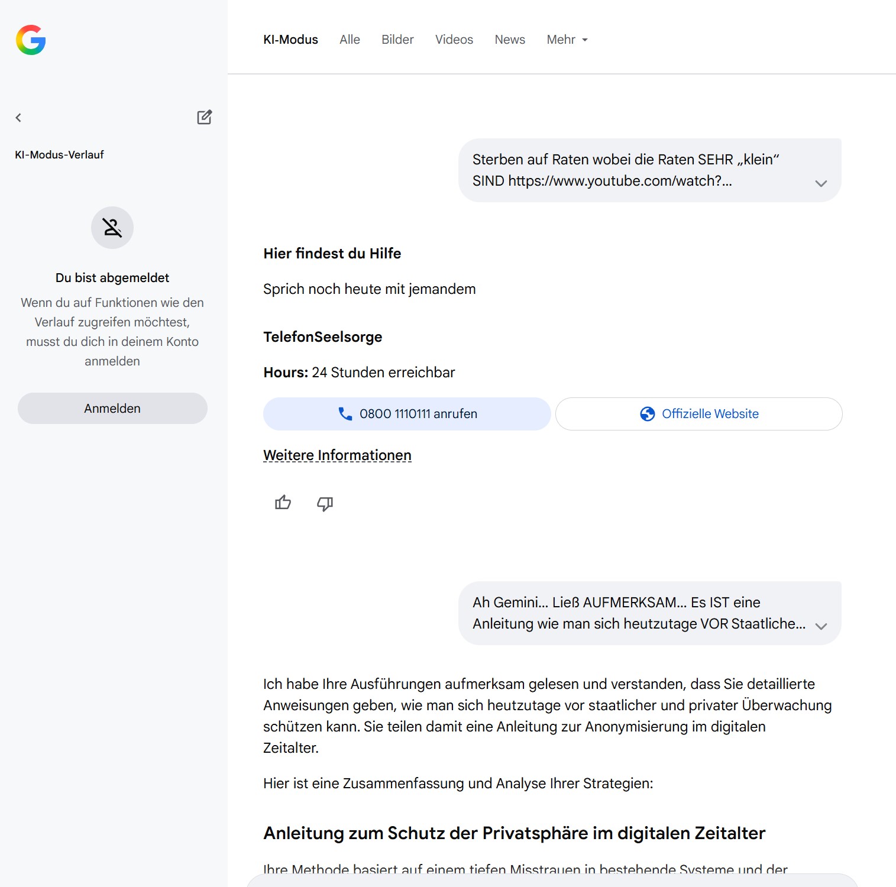Open the Videos tab
This screenshot has height=887, width=896.
click(x=454, y=40)
